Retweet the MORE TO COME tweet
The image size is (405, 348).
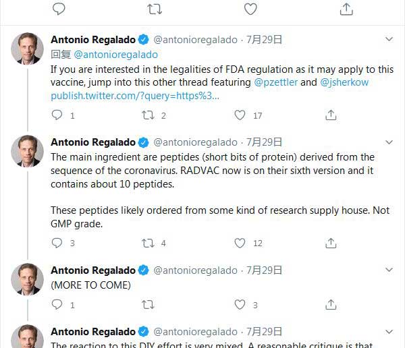148,305
